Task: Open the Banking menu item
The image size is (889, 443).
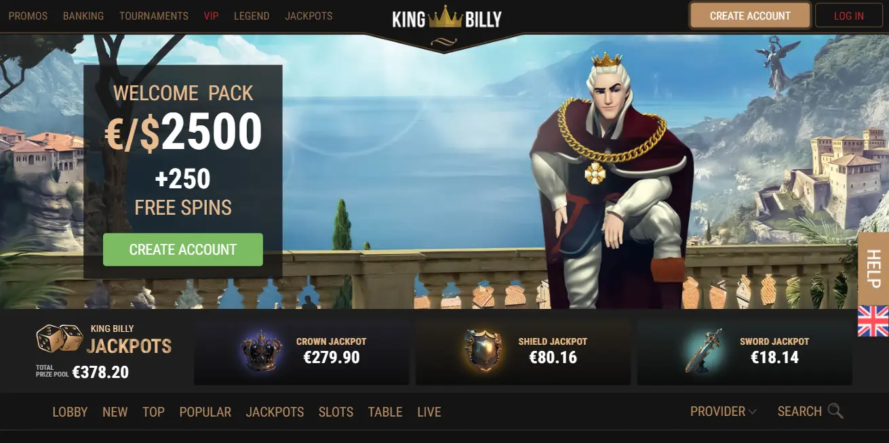Action: pyautogui.click(x=83, y=16)
